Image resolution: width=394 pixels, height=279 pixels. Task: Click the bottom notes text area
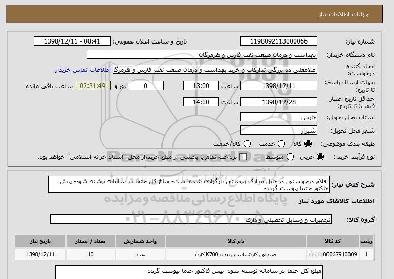coord(189,272)
